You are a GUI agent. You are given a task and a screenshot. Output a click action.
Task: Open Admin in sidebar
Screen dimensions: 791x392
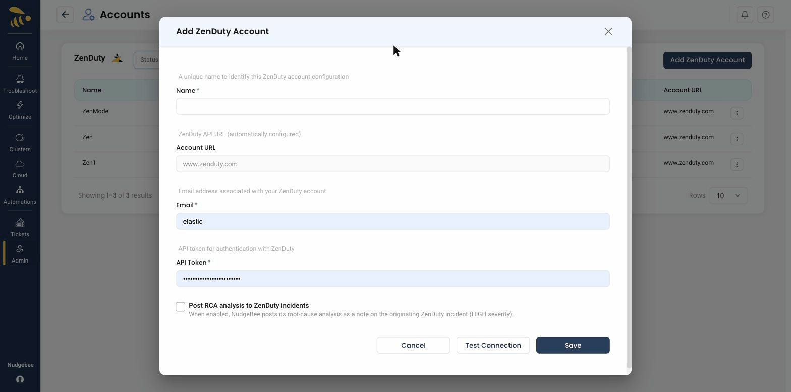pyautogui.click(x=20, y=254)
